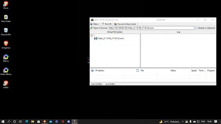Screen dimensions: 221x124
Task: Click the IP address column header
Action: 106,71
